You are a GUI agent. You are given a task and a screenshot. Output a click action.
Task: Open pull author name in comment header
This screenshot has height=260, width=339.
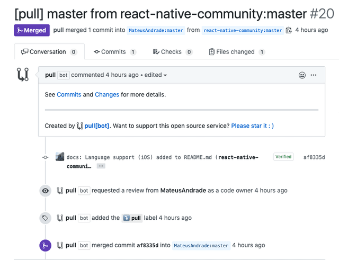point(50,75)
